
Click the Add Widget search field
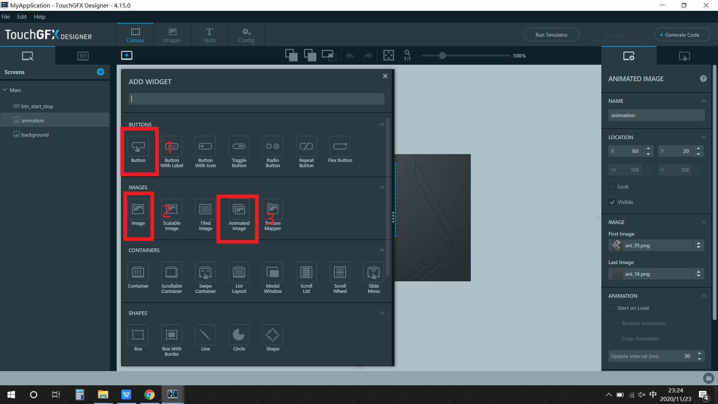[256, 99]
